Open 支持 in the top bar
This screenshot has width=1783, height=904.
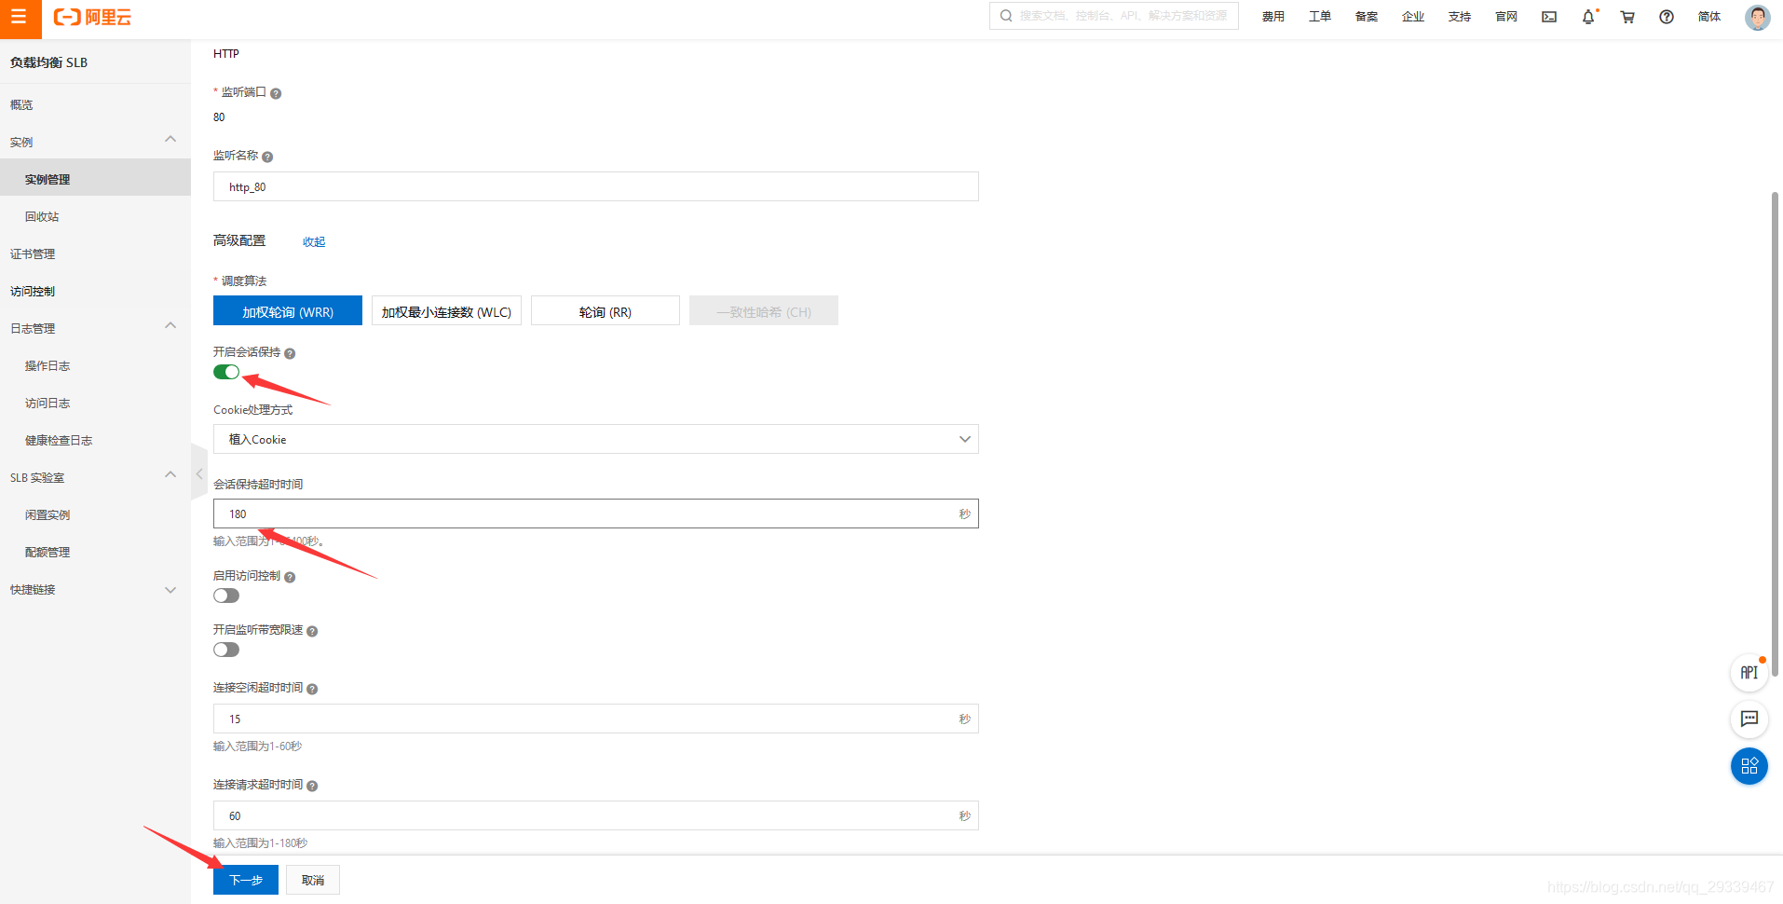[x=1460, y=17]
